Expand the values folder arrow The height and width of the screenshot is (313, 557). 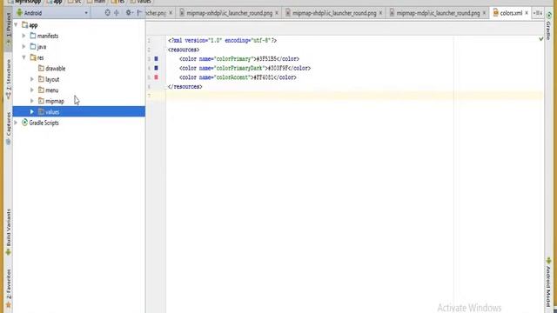coord(32,112)
